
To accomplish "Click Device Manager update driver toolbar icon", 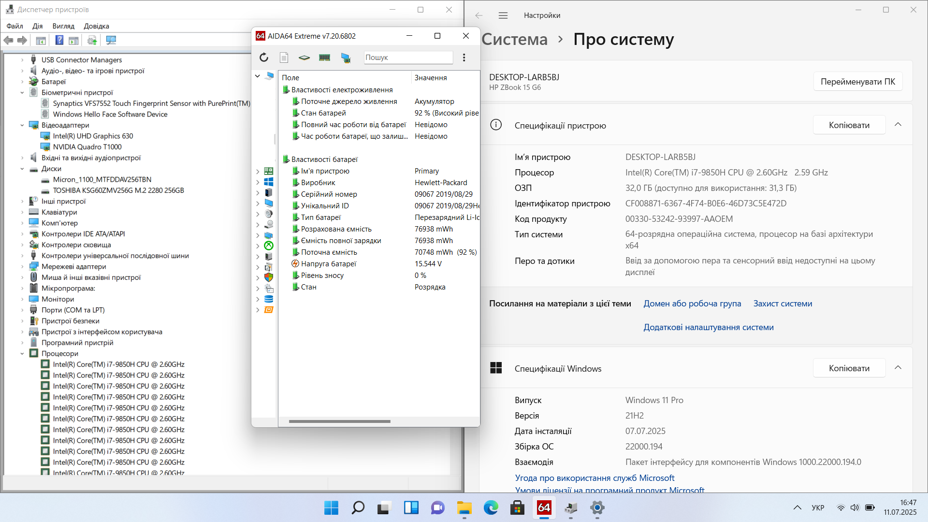I will point(92,41).
